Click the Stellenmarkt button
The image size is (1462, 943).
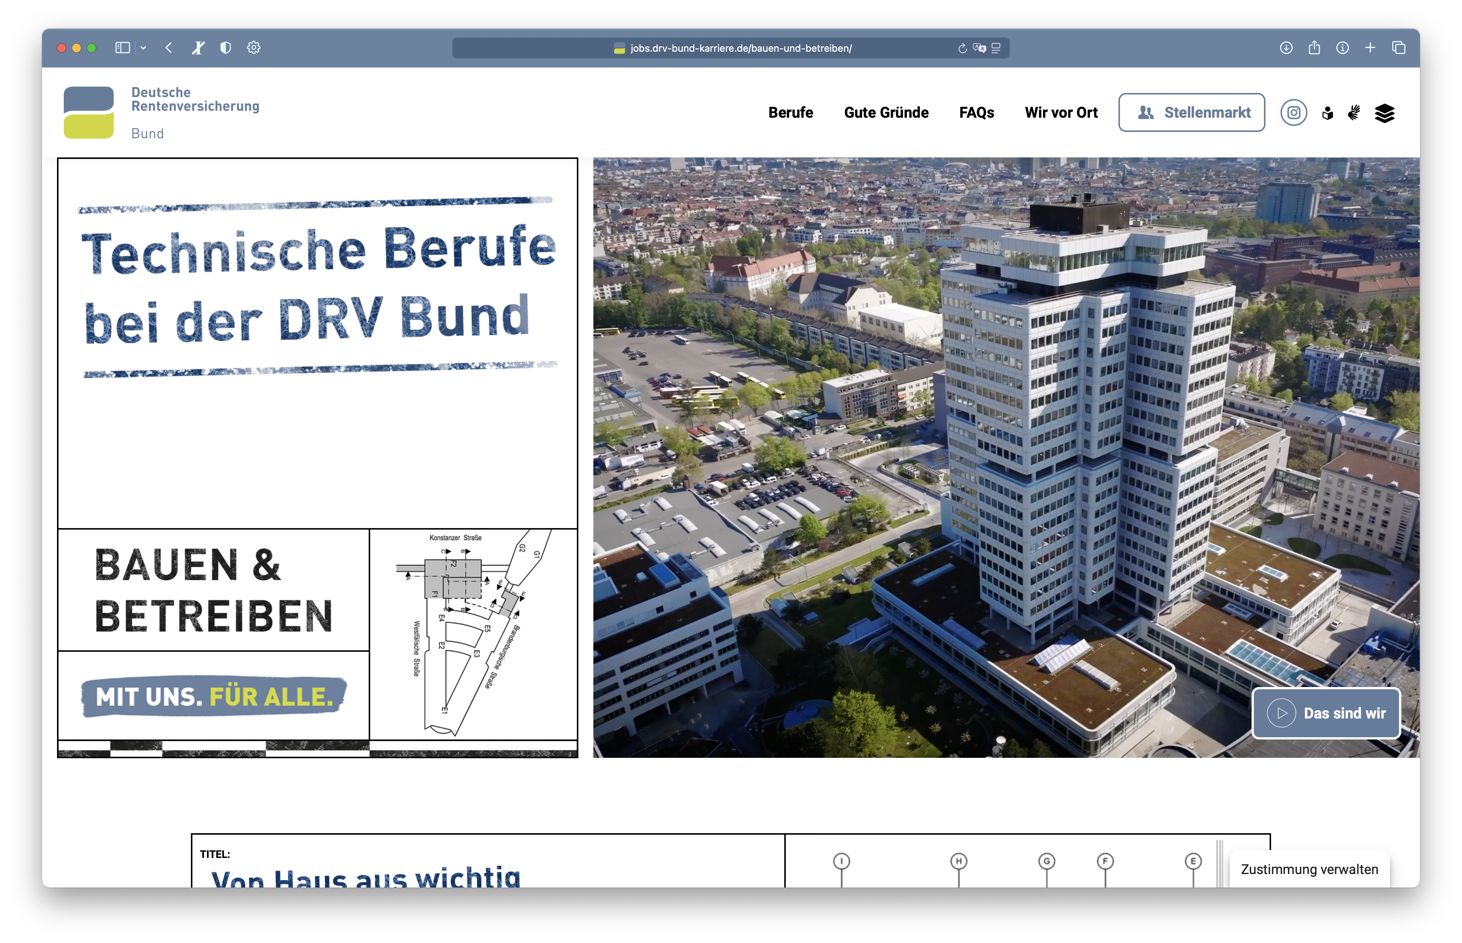[1191, 113]
